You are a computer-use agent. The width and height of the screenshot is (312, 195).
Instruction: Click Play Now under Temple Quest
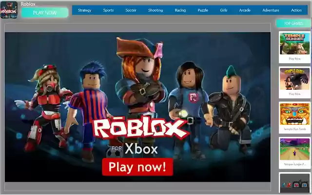click(294, 94)
